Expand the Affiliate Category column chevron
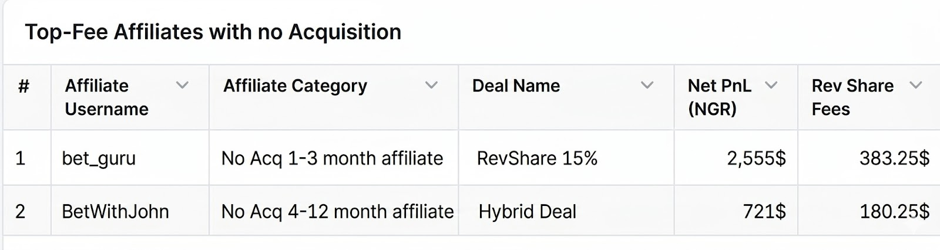The height and width of the screenshot is (250, 940). [431, 86]
